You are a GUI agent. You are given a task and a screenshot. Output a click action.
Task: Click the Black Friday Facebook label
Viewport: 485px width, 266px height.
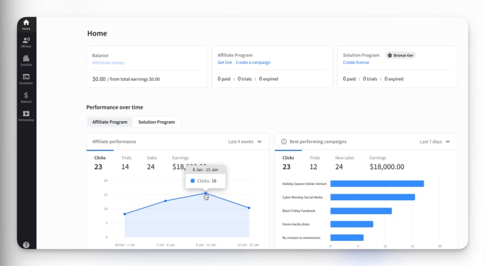tap(299, 211)
